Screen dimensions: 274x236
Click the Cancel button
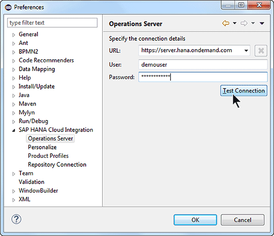[x=243, y=220]
